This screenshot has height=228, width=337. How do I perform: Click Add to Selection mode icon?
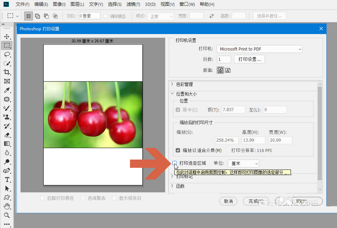tap(37, 16)
